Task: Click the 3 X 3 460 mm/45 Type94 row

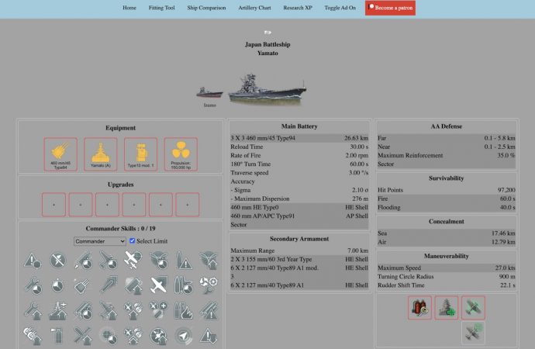Action: coord(299,138)
